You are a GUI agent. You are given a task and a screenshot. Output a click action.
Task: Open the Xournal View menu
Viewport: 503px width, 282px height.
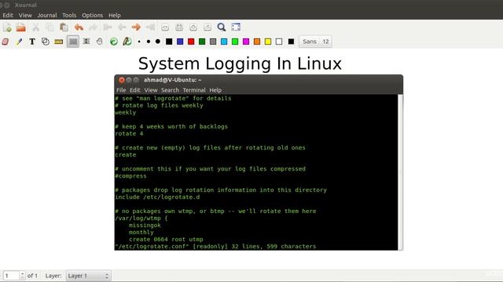click(25, 16)
